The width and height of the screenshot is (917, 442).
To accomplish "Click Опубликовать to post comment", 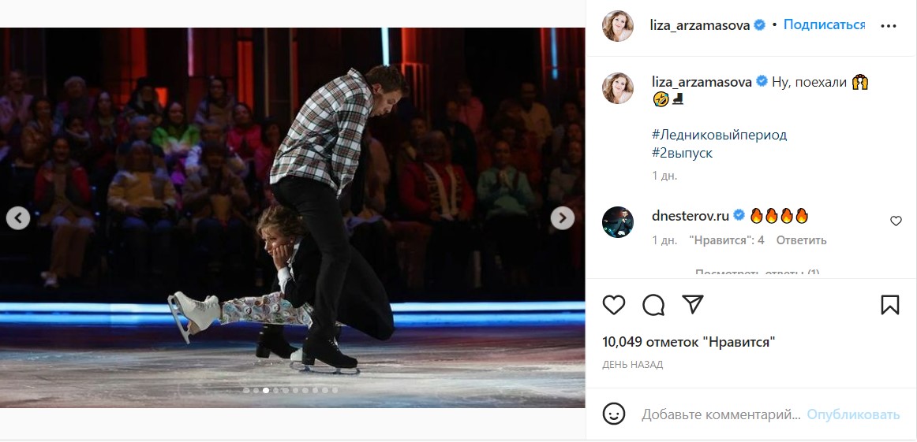I will (x=853, y=415).
